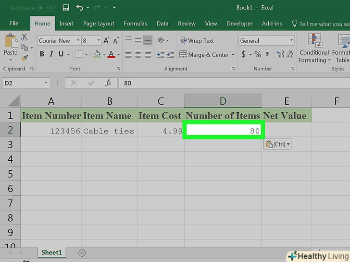Click the Undo arrow icon
This screenshot has width=350, height=262.
[80, 8]
